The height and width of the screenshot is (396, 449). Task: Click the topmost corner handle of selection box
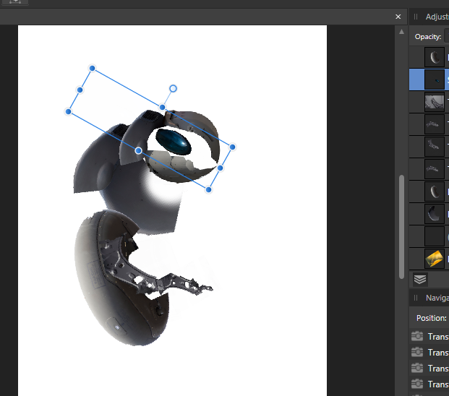[93, 68]
